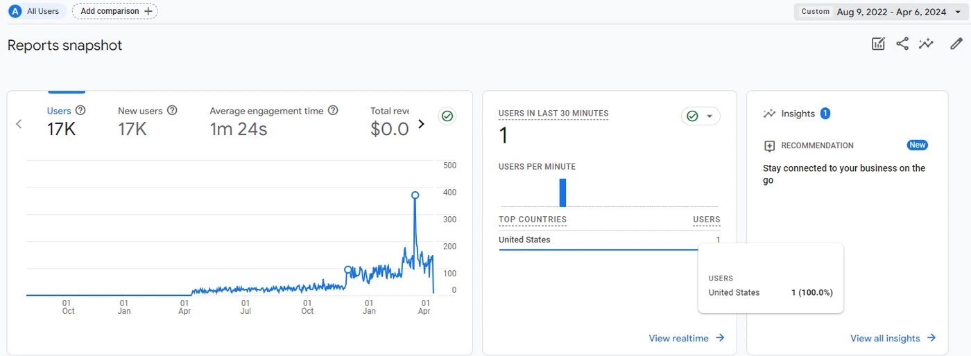Click the Insights count badge

pos(825,114)
